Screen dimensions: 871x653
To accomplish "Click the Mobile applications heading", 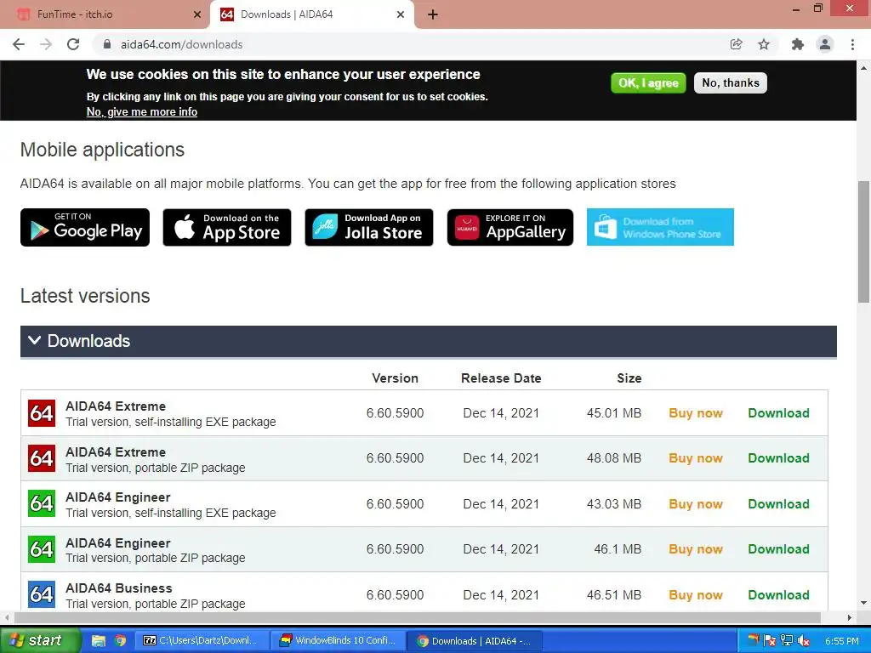I will point(102,150).
